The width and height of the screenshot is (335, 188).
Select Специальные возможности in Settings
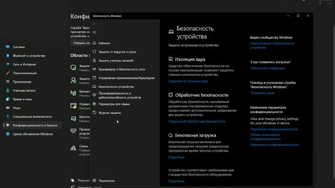tap(32, 117)
